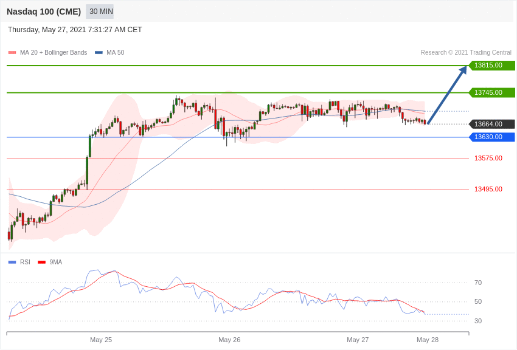Click the 13745.00 green resistance price tag
The height and width of the screenshot is (350, 517).
(x=491, y=92)
